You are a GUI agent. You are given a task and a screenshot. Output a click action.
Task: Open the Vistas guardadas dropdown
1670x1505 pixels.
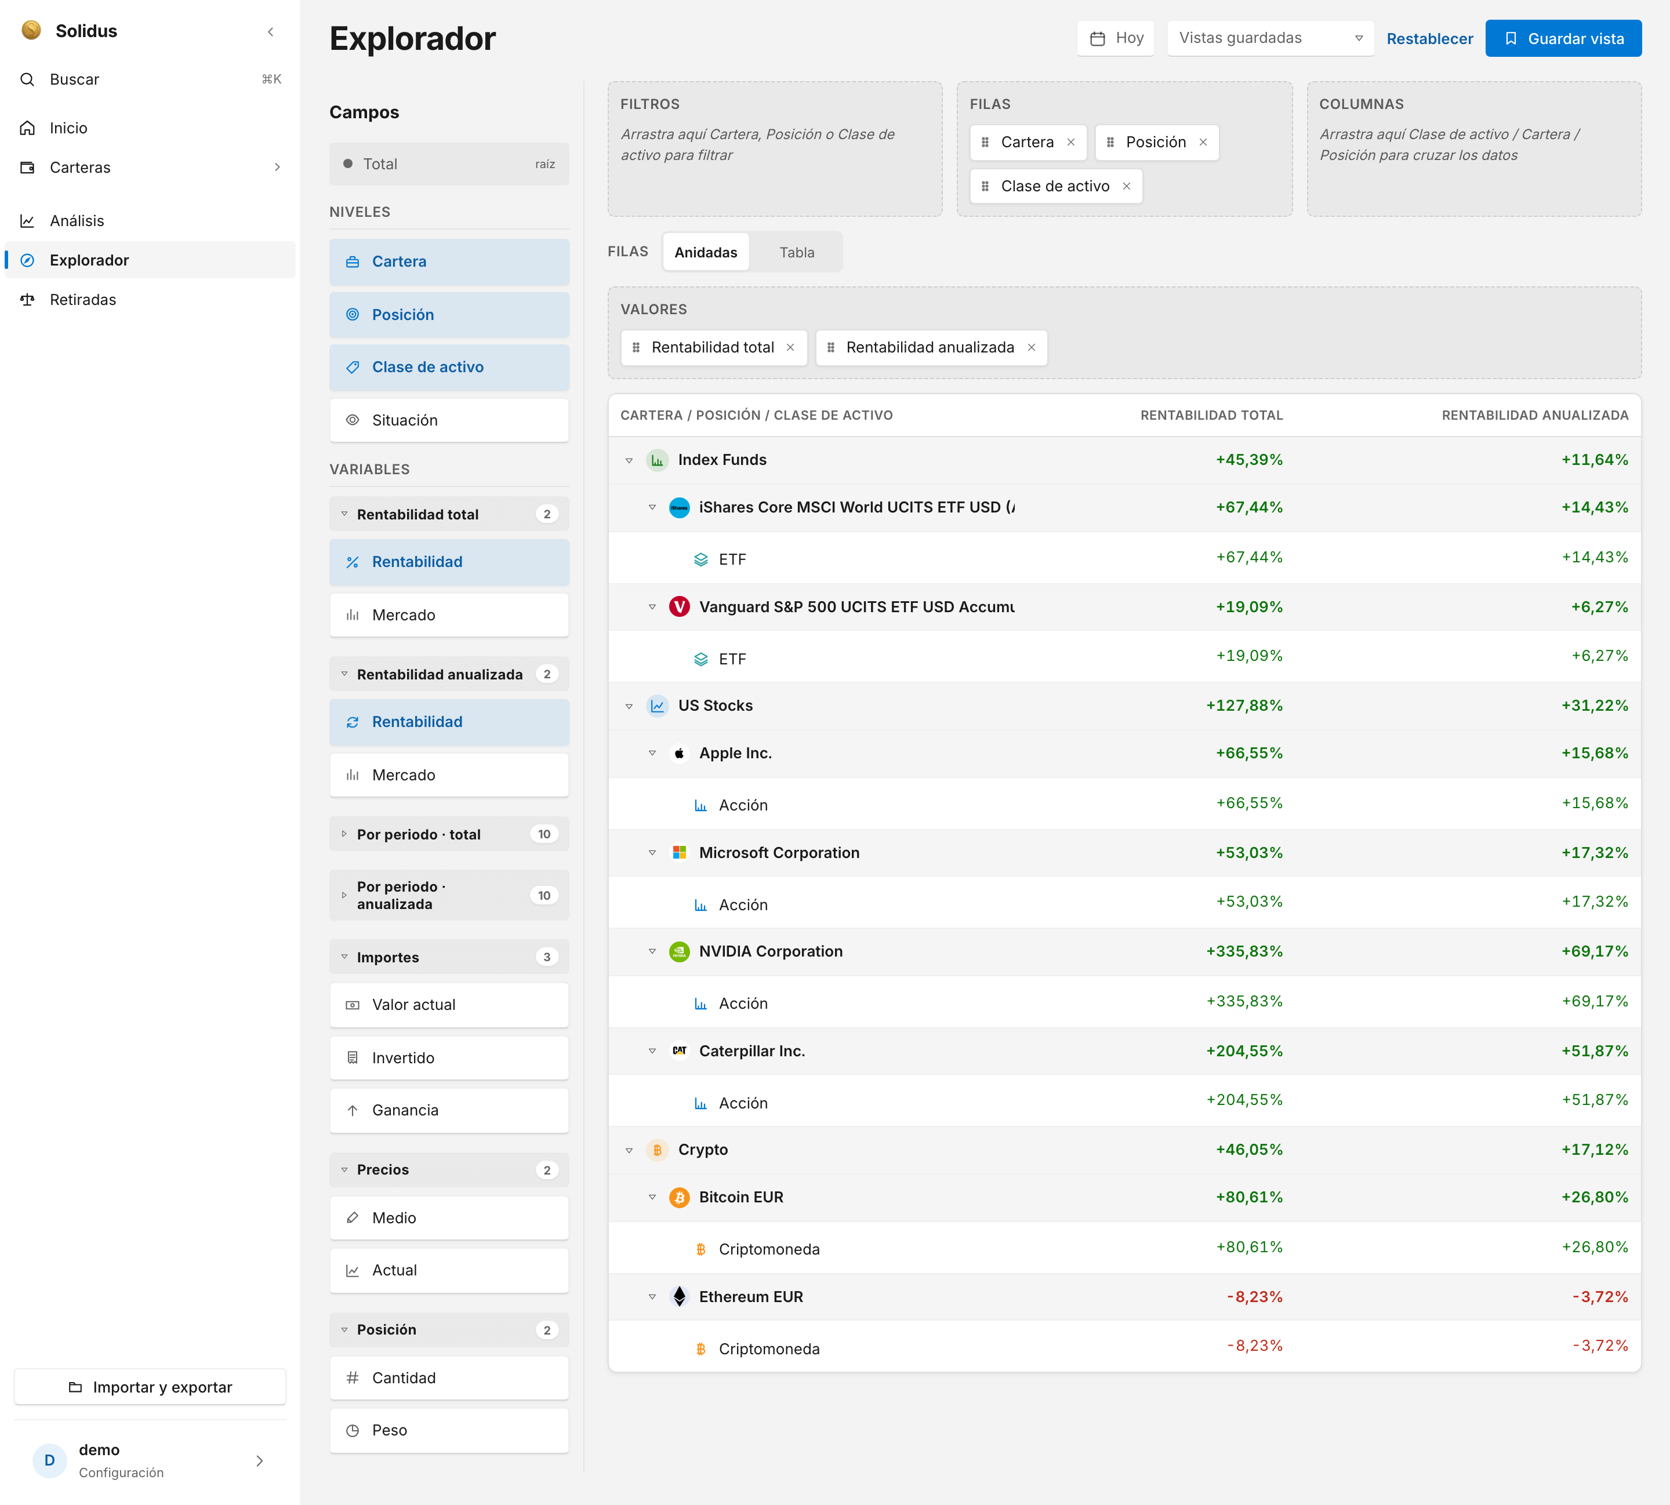coord(1270,38)
